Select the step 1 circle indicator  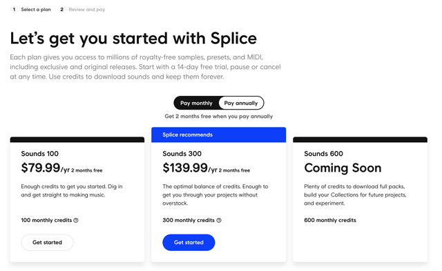coord(14,10)
